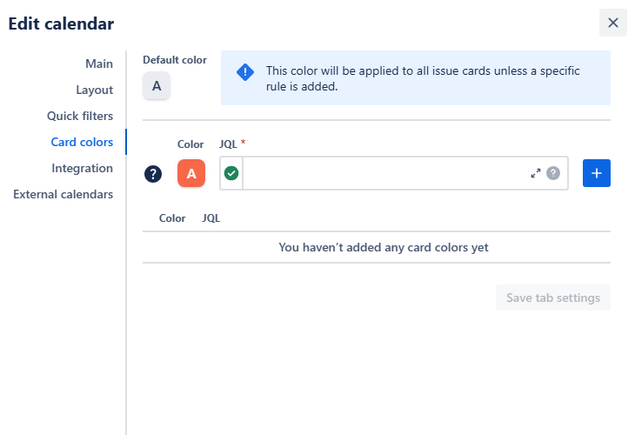Switch to the Layout tab

(94, 90)
